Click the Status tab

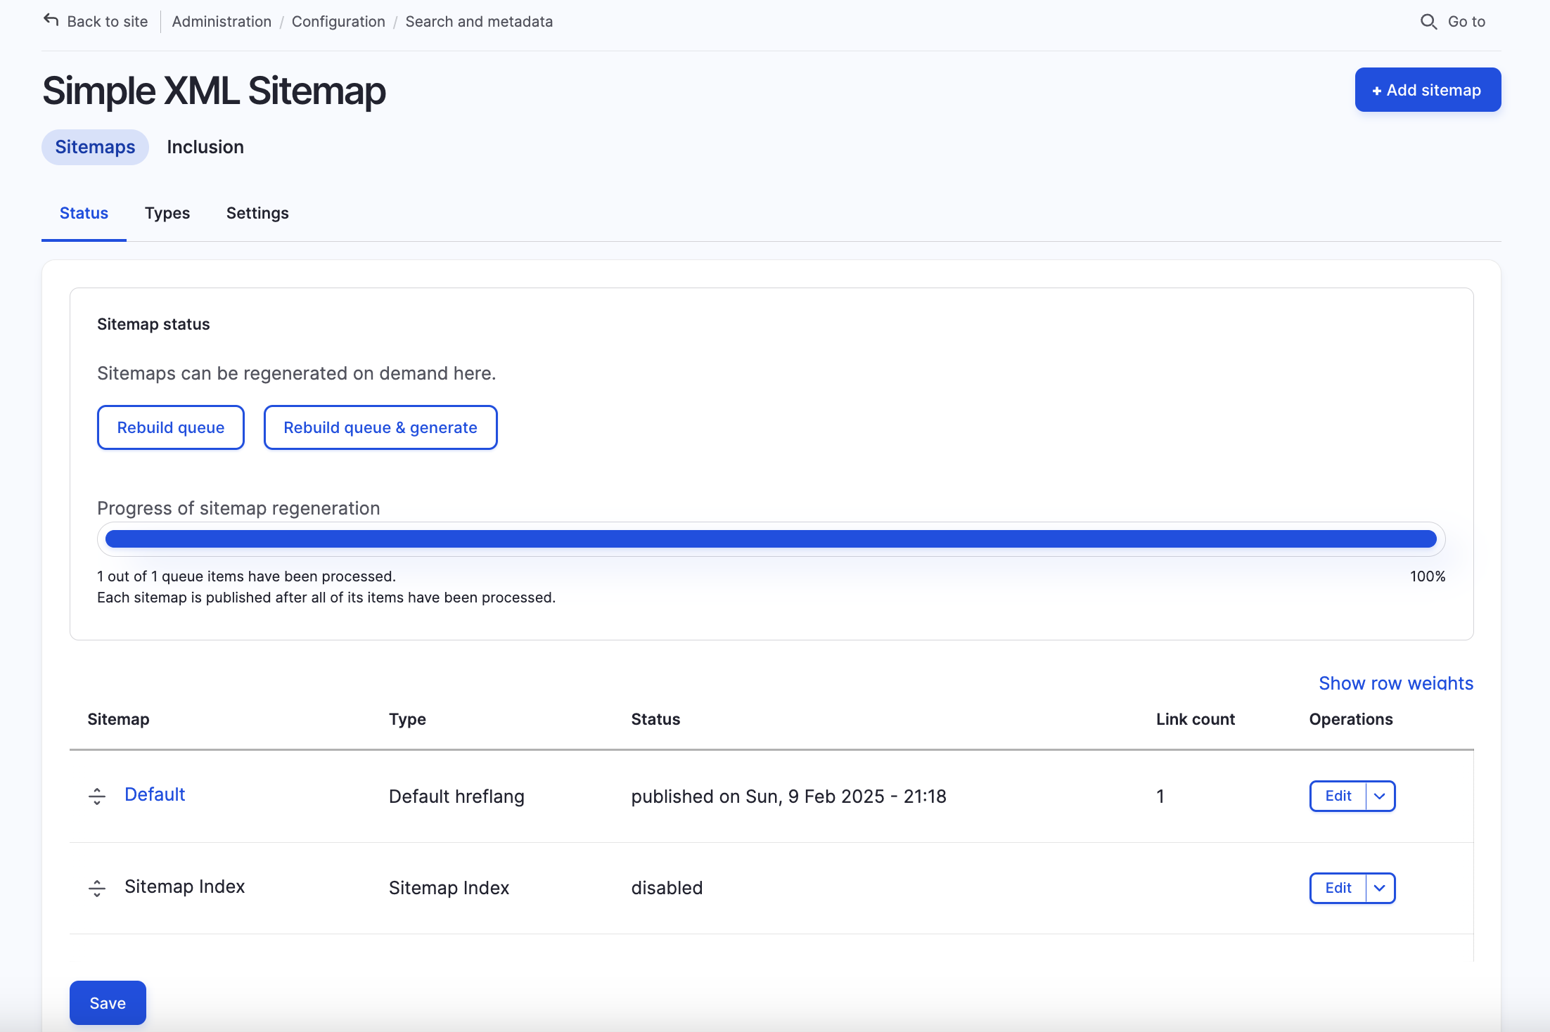point(83,213)
